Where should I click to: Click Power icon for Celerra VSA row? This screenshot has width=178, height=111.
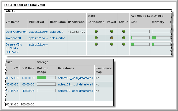(112, 44)
